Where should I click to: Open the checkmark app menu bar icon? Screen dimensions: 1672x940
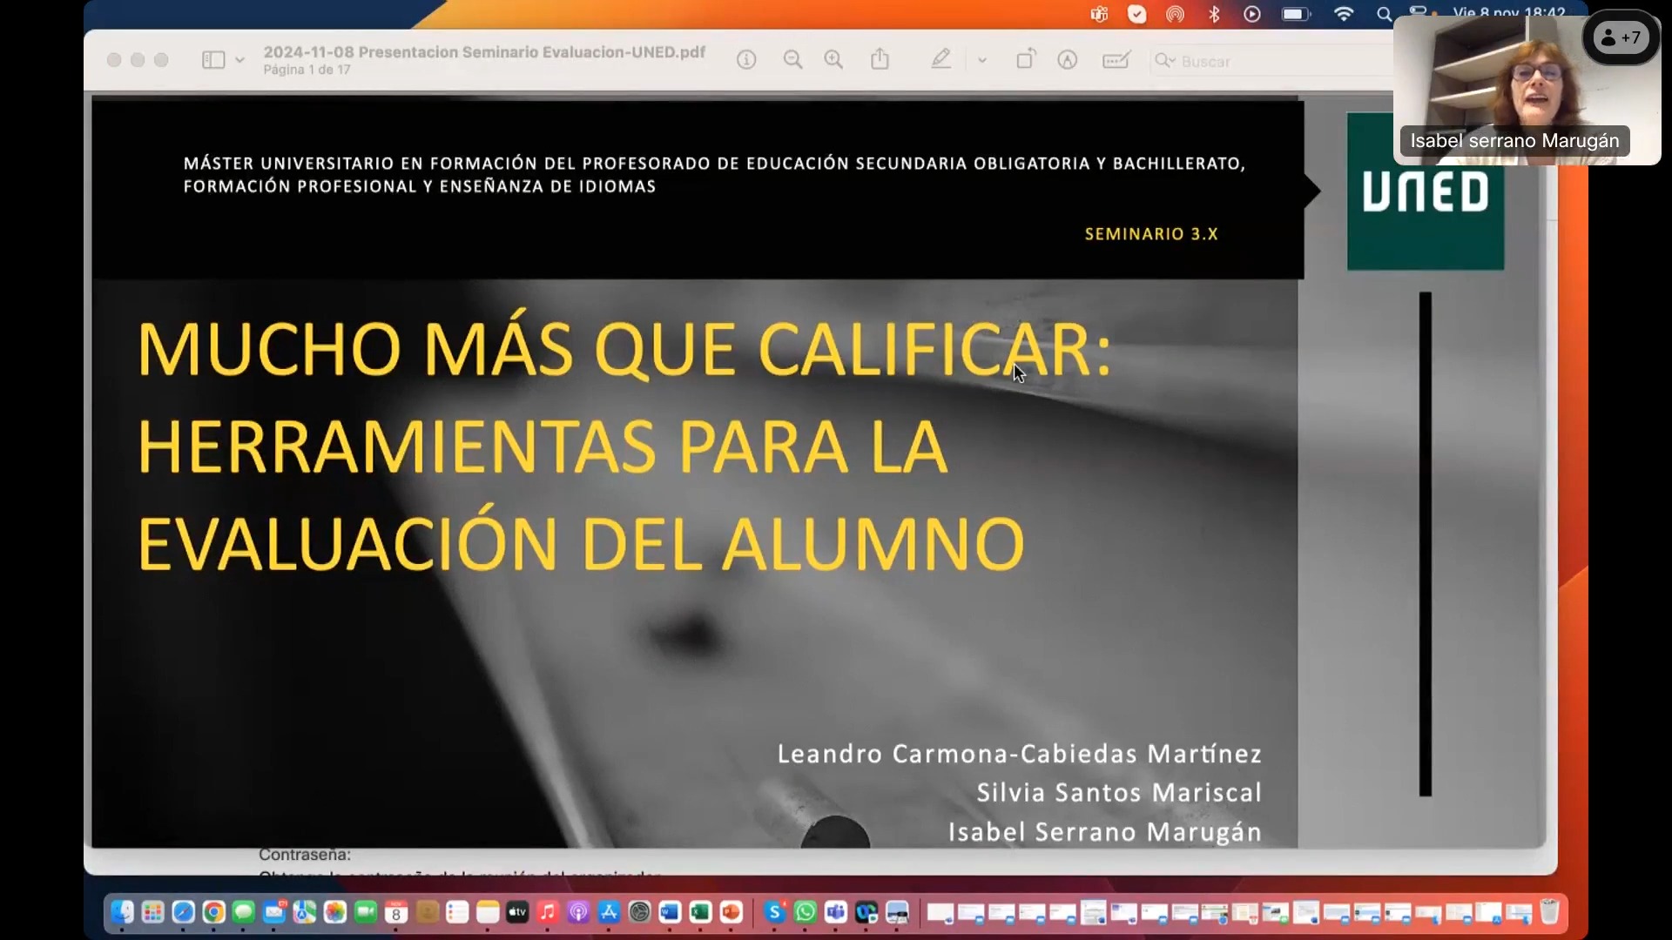[x=1137, y=14]
